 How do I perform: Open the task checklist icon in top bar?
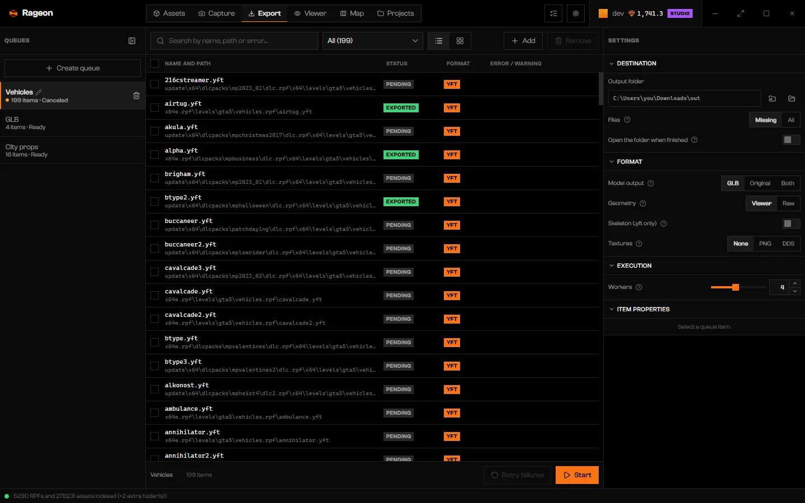click(x=553, y=13)
